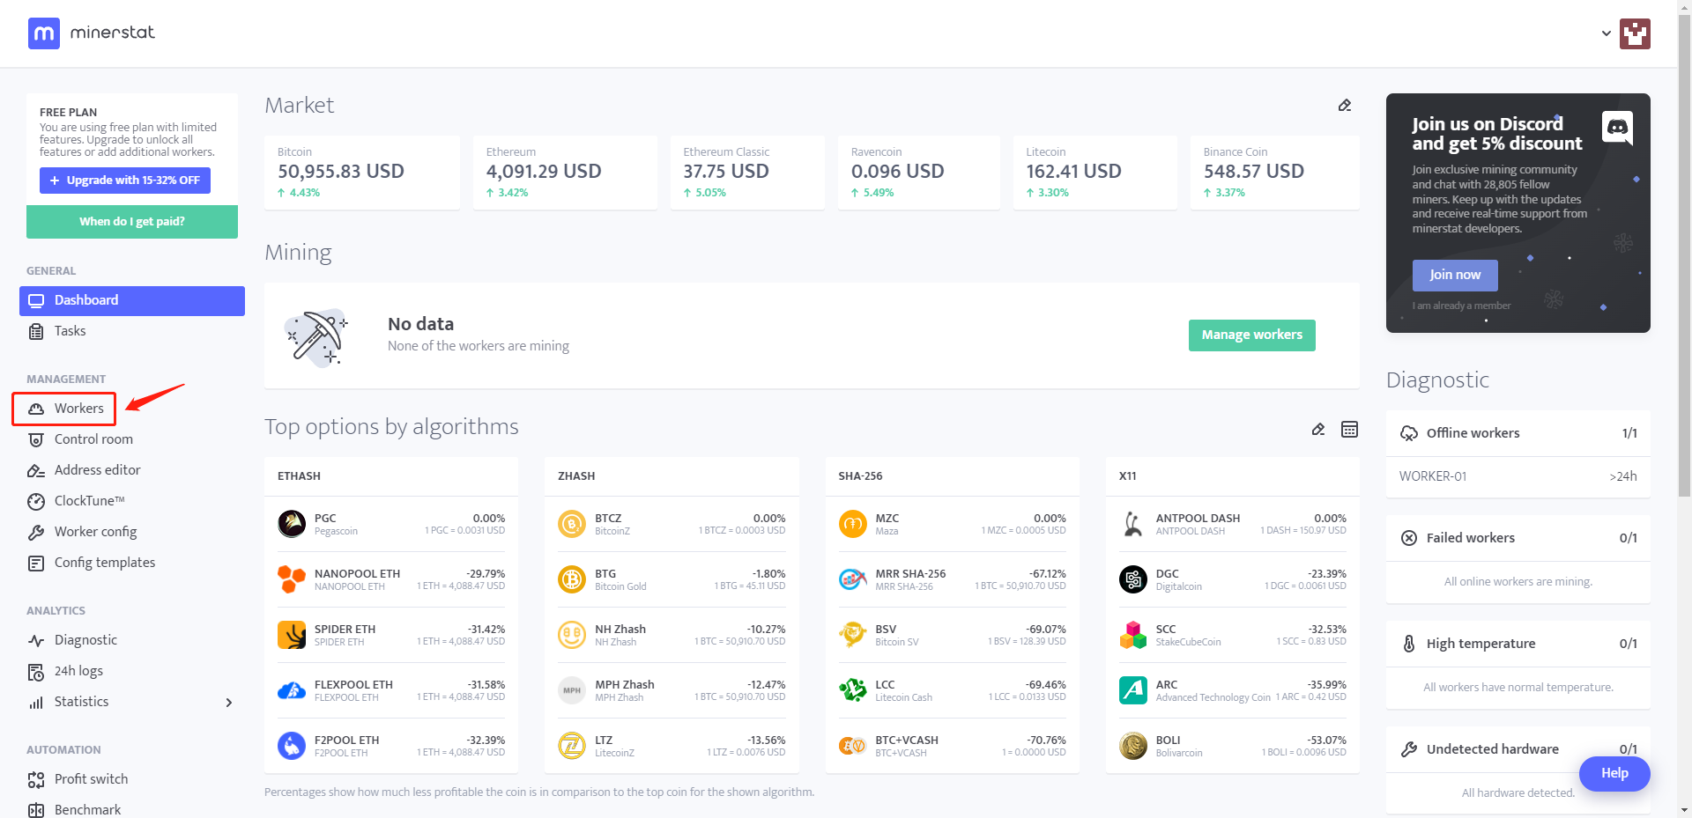Viewport: 1692px width, 818px height.
Task: Click the Control room shield icon
Action: point(36,440)
